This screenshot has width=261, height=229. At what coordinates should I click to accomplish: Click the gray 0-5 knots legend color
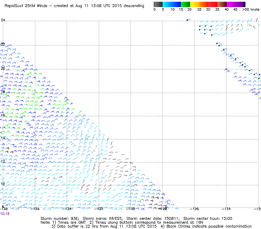tap(158, 4)
